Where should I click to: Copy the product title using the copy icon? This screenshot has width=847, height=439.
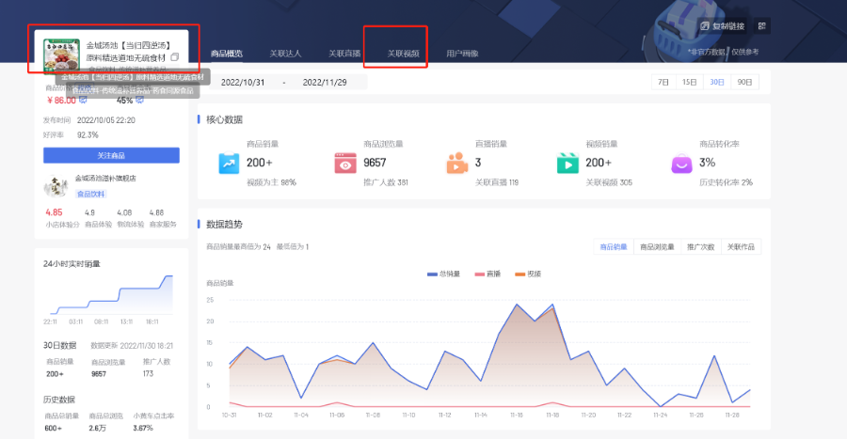coord(174,57)
